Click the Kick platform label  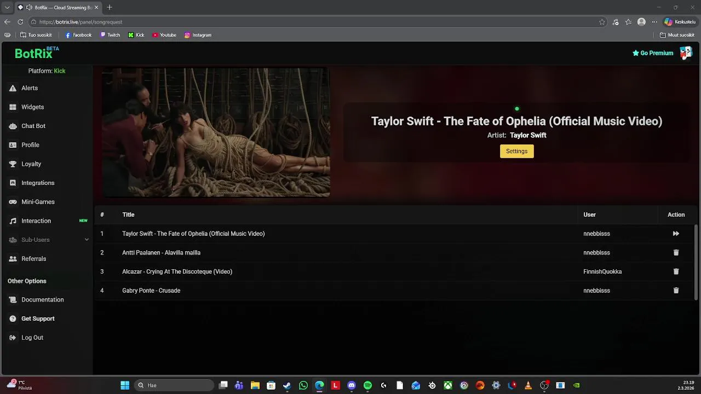pos(59,71)
